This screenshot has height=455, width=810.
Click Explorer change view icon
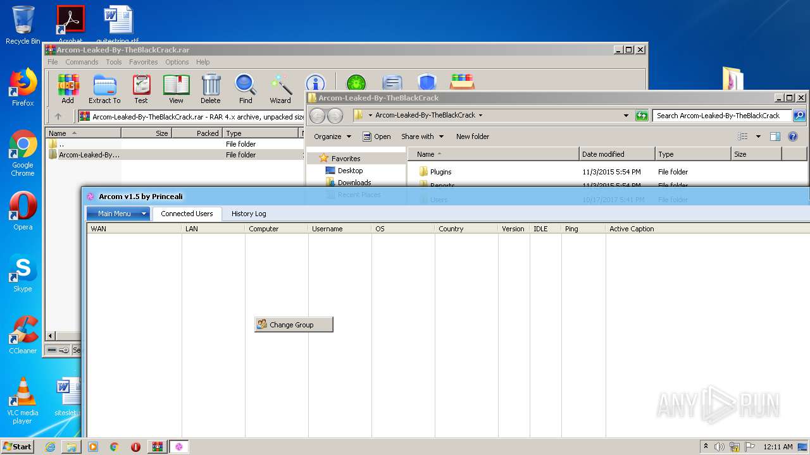pos(743,136)
